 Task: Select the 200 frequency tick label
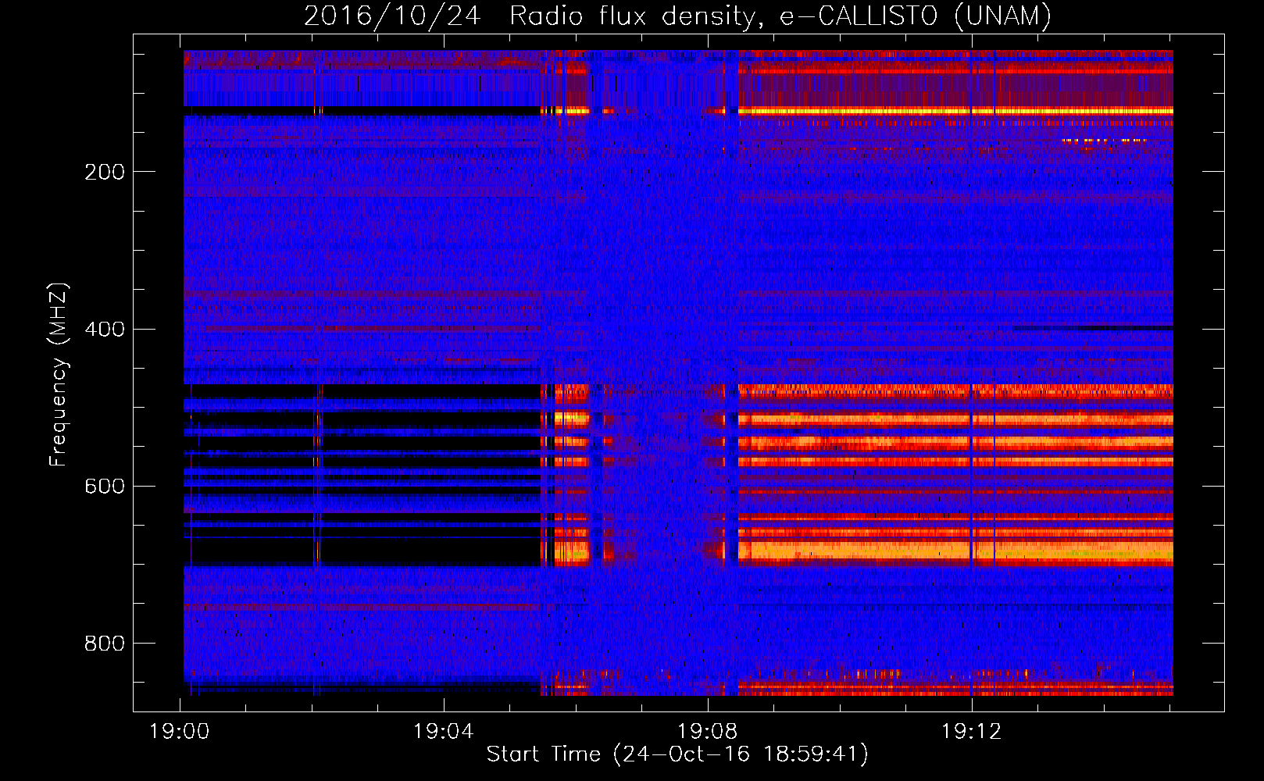[x=104, y=172]
